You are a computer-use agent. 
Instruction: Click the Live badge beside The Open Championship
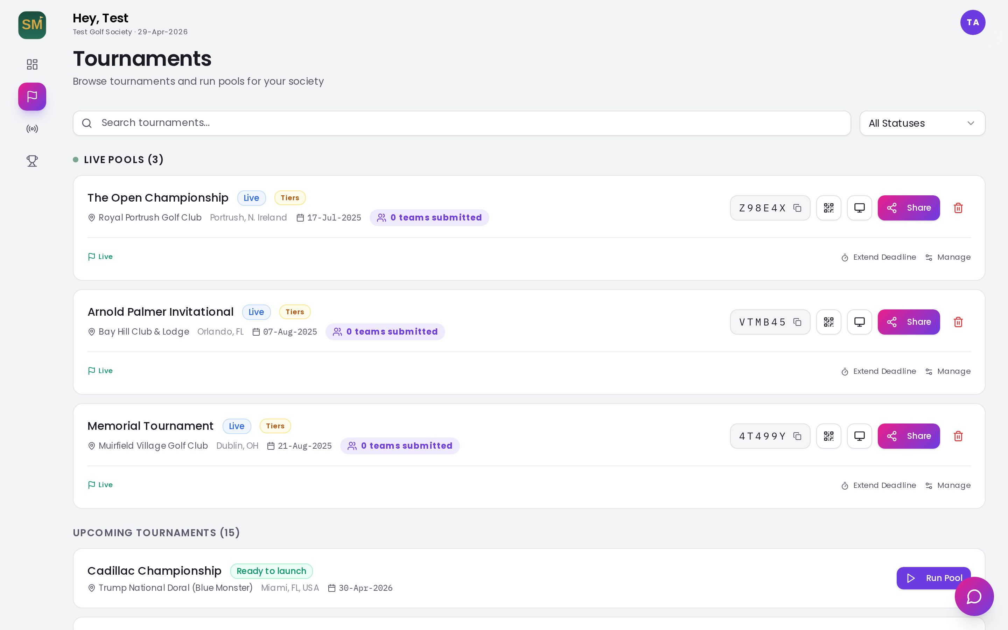(x=252, y=198)
